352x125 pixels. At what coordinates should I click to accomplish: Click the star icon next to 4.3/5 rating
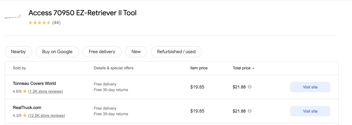[25, 116]
